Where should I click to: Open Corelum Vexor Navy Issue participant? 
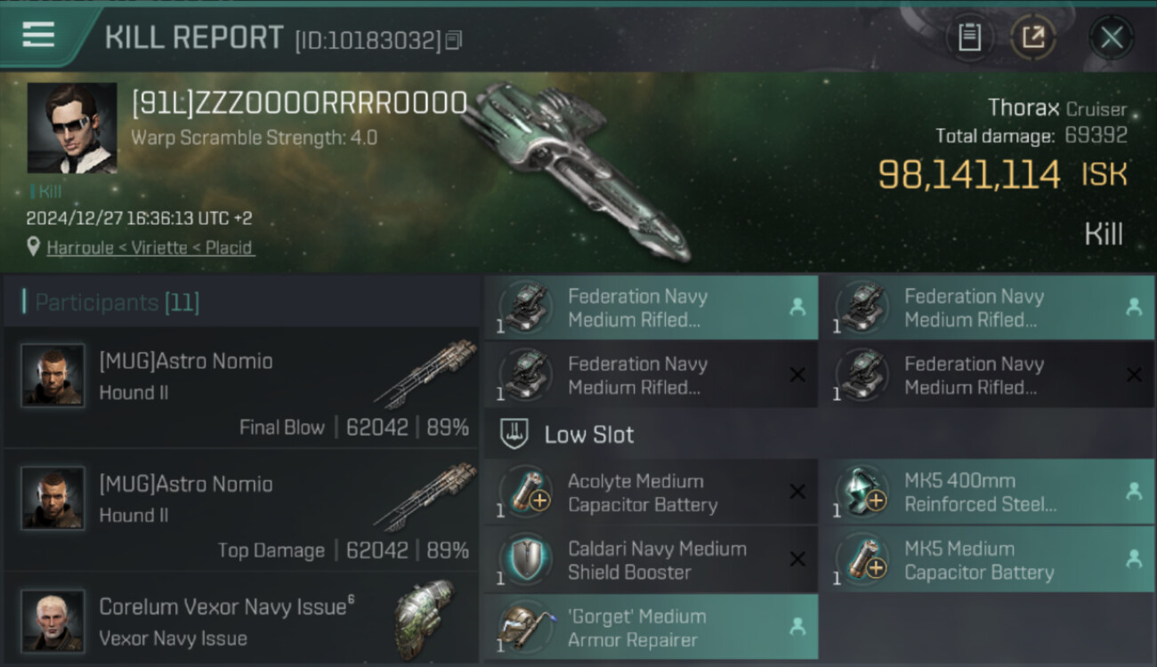242,621
